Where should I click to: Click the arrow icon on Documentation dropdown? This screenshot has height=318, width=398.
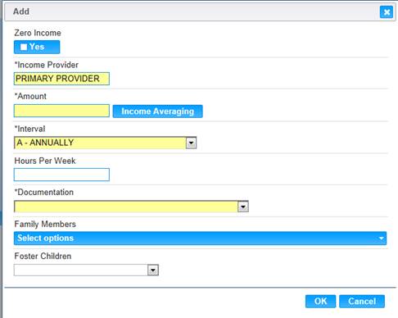pos(243,207)
